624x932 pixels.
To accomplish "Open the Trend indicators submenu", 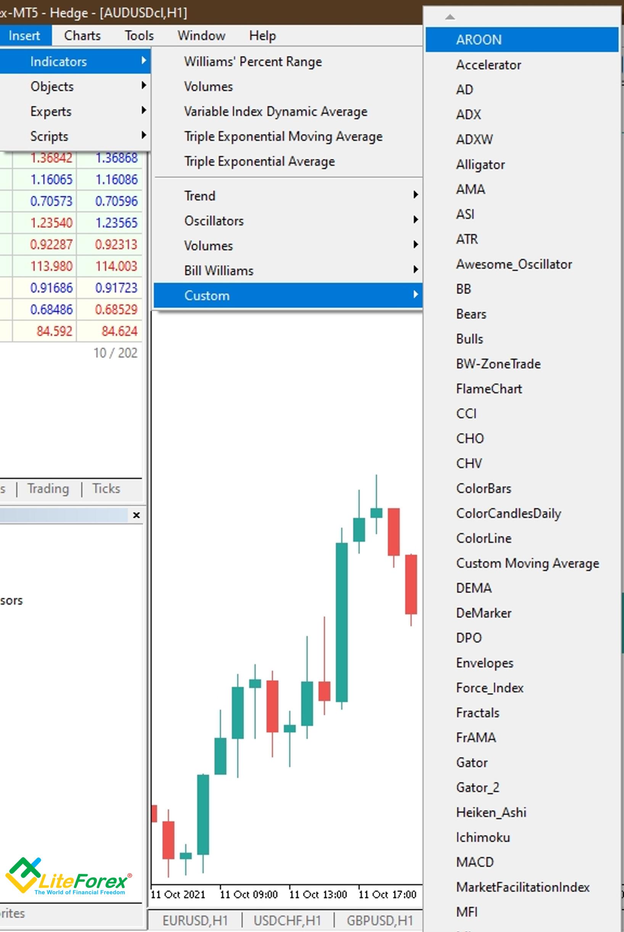I will (200, 196).
